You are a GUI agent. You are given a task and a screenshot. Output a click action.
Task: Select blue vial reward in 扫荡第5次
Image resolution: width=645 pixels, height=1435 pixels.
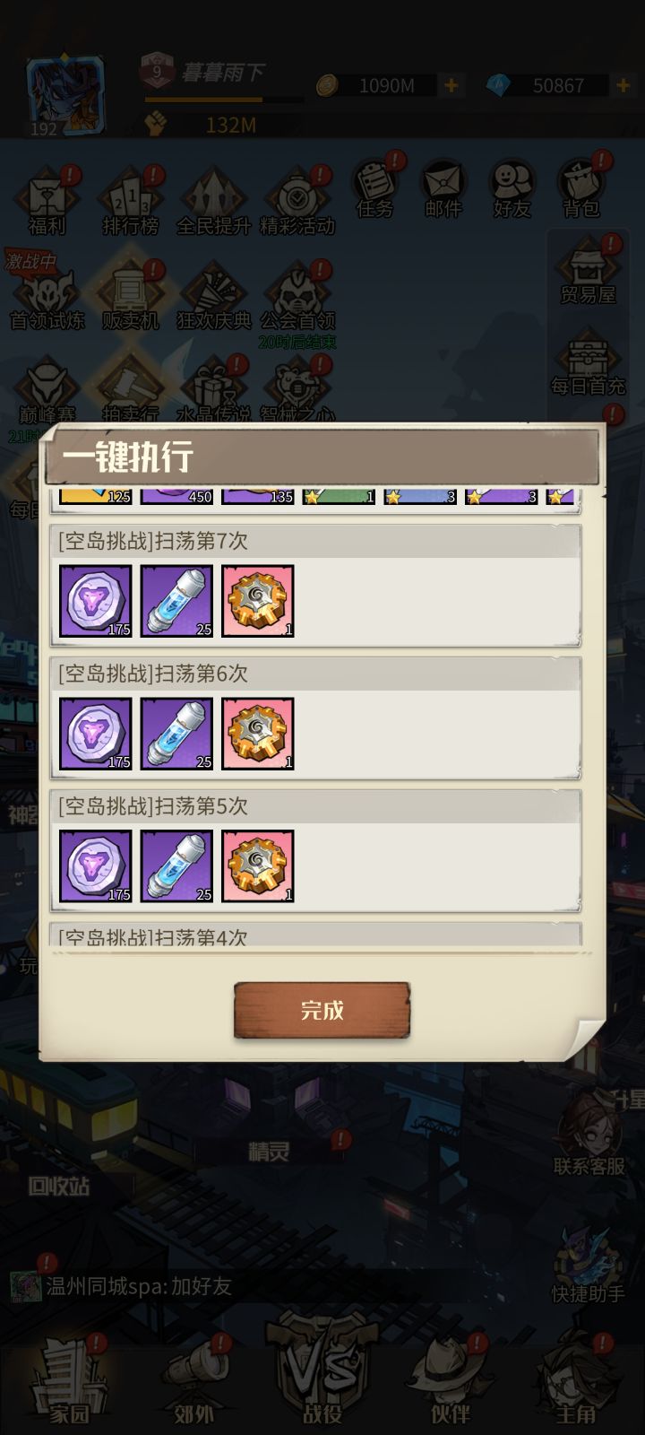(176, 866)
